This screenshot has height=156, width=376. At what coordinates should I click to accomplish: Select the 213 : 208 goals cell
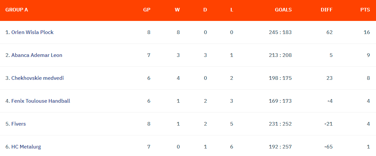coord(280,55)
